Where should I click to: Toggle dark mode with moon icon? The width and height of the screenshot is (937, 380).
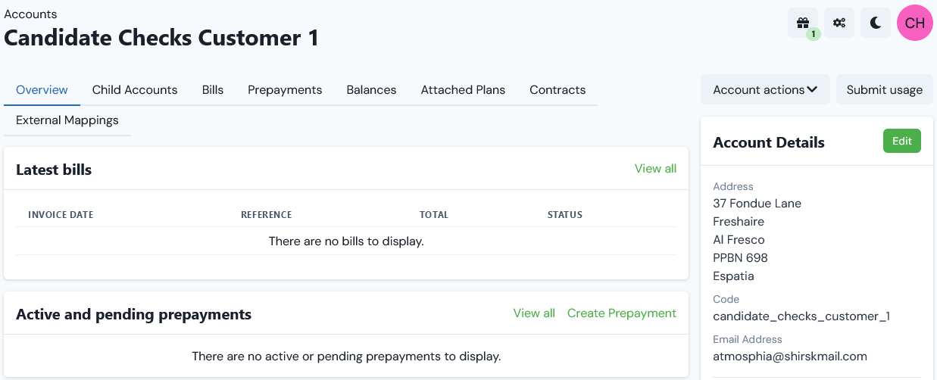(x=876, y=23)
